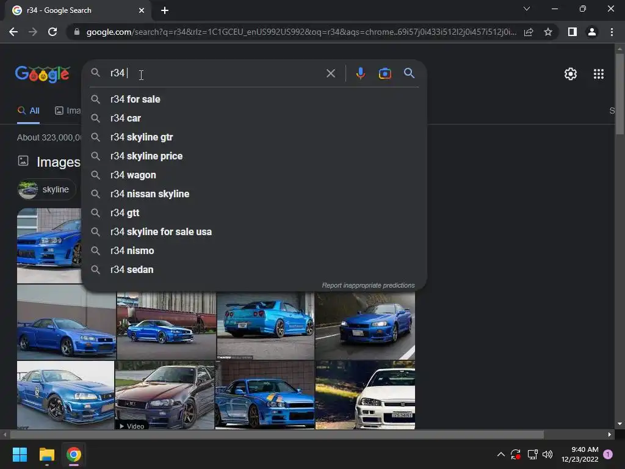625x469 pixels.
Task: Select suggestion r34 skyline for sale usa
Action: click(x=254, y=231)
